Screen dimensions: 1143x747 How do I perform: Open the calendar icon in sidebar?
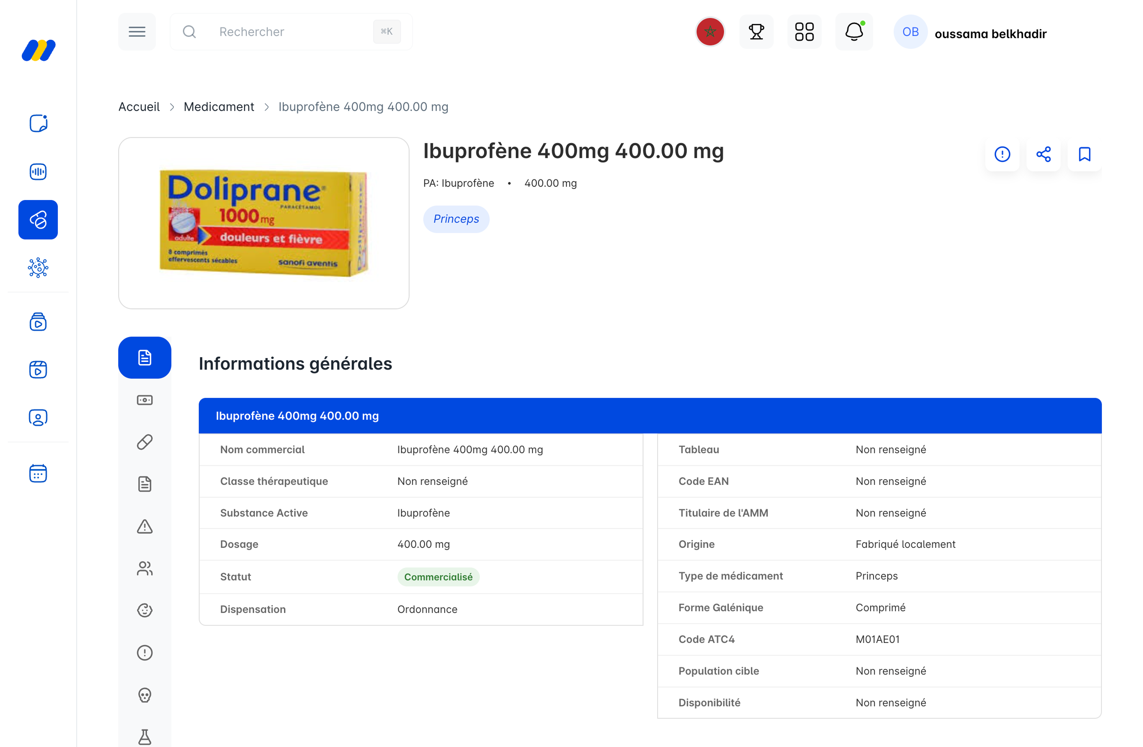38,473
